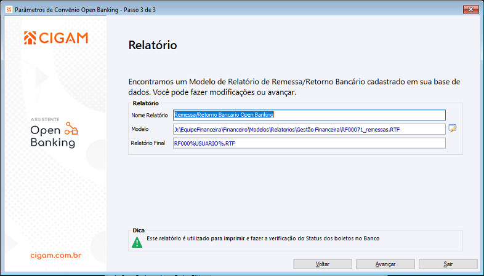Click the edit icon beside the Modelo field

[453, 128]
